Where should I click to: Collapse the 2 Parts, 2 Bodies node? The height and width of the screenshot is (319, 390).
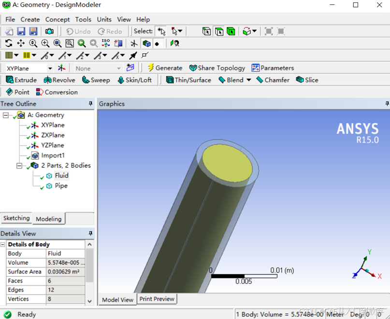coord(19,166)
